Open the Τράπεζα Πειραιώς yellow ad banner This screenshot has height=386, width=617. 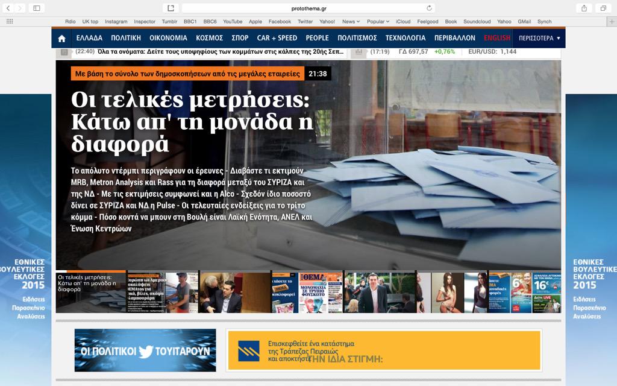384,350
